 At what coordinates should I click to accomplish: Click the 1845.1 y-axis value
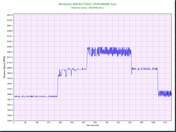(10, 84)
